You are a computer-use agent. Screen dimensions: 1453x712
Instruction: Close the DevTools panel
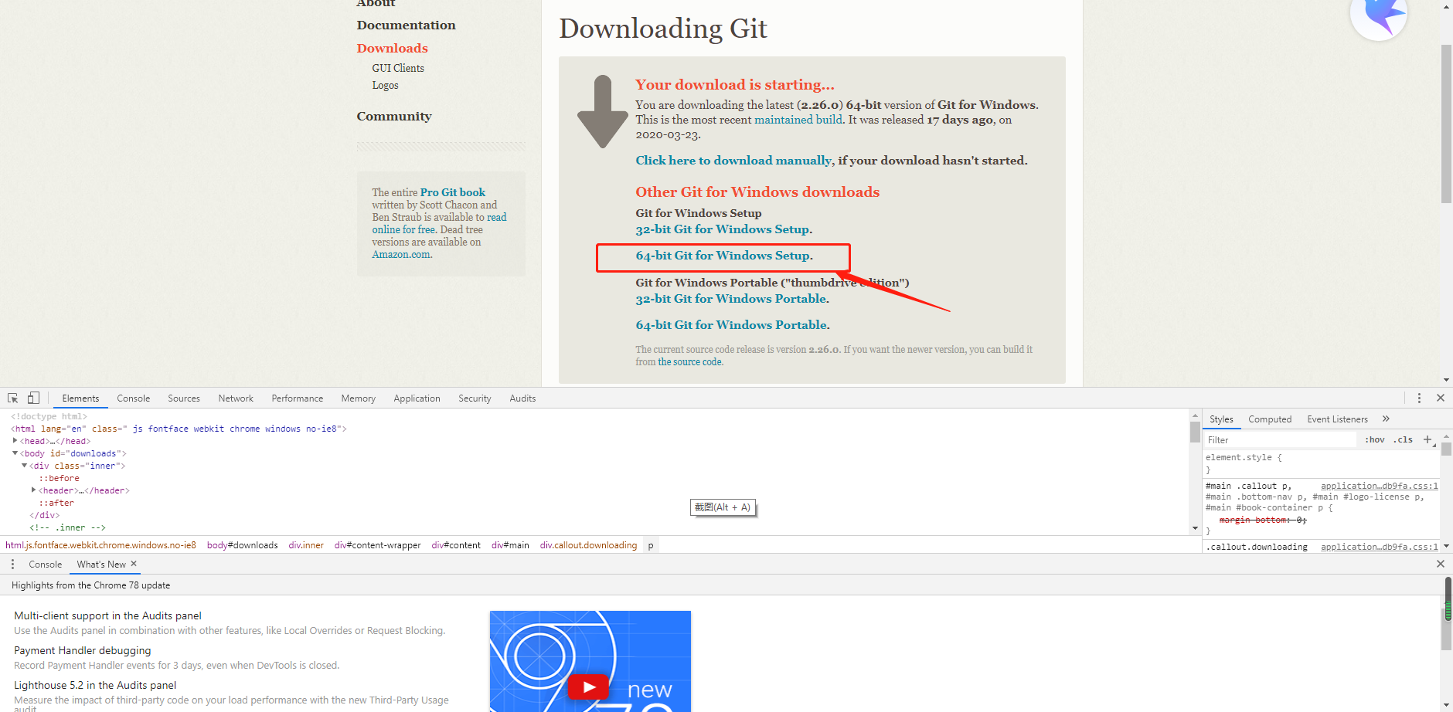[x=1441, y=398]
